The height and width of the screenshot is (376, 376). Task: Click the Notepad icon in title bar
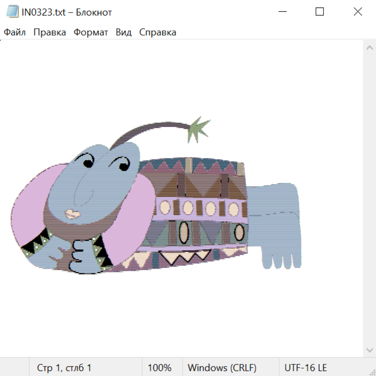click(x=13, y=12)
